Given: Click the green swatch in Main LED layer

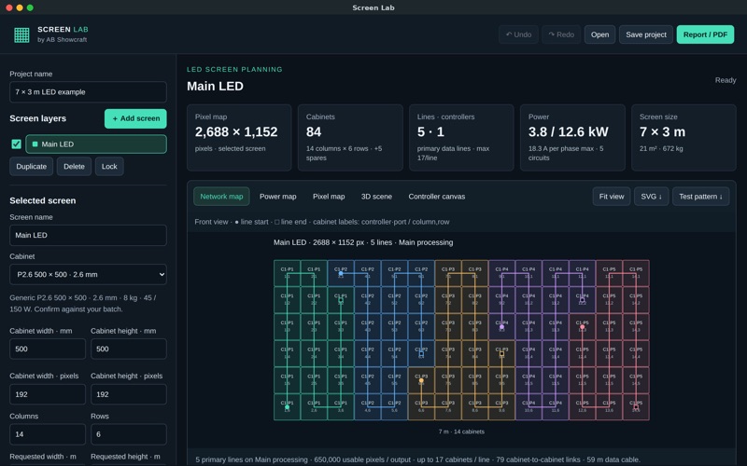Looking at the screenshot, I should coord(35,144).
